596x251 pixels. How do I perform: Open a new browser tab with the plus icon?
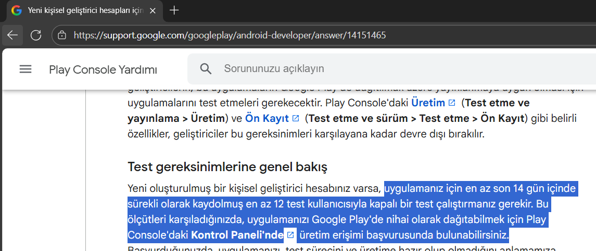(x=174, y=10)
